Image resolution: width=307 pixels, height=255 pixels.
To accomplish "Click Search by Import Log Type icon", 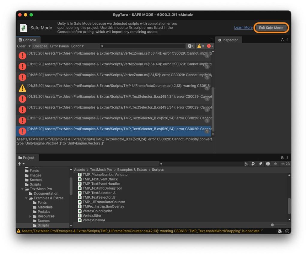I will point(268,164).
